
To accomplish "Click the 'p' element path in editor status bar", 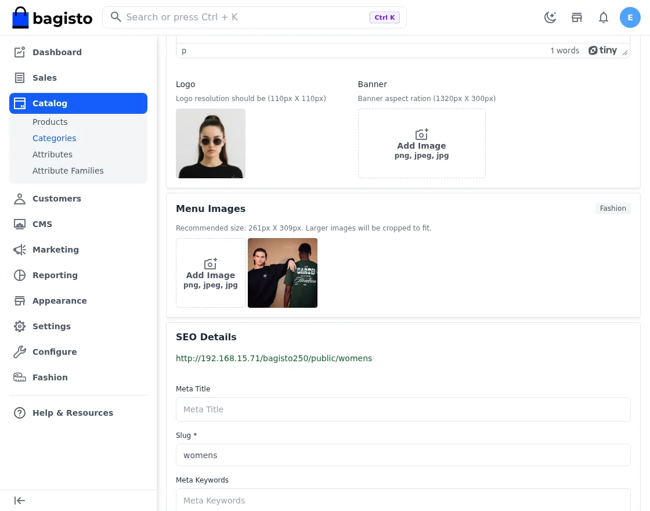I will pyautogui.click(x=184, y=51).
